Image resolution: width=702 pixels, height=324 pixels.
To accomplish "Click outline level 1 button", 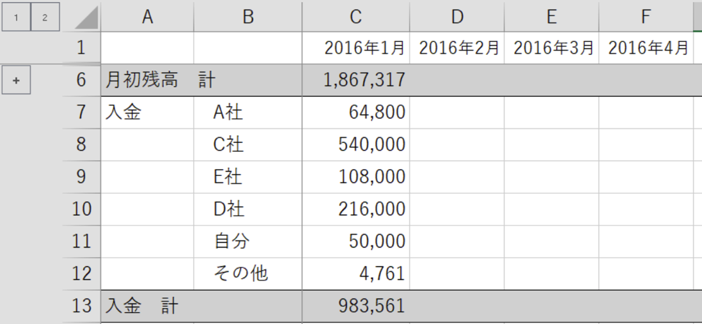I will (x=16, y=17).
